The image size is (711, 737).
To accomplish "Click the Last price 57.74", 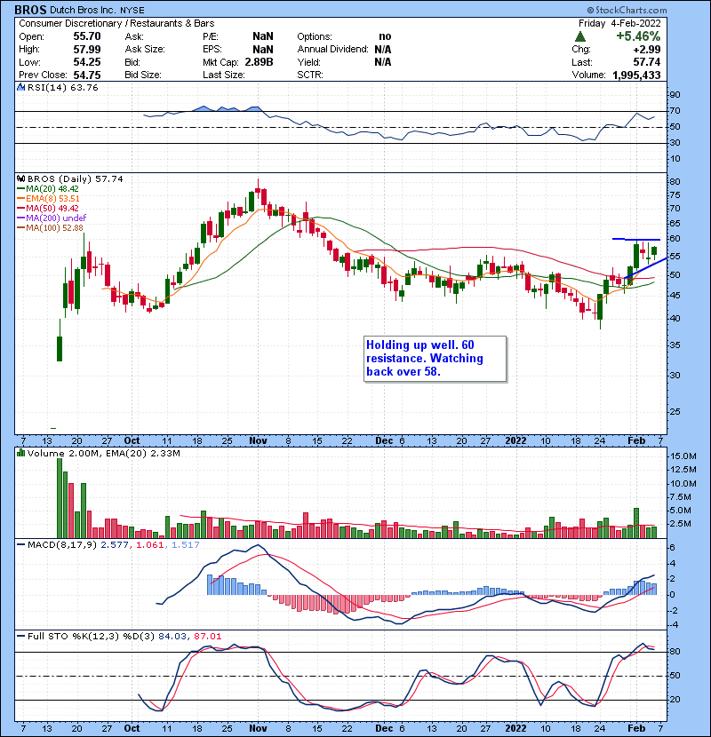I will pyautogui.click(x=646, y=62).
